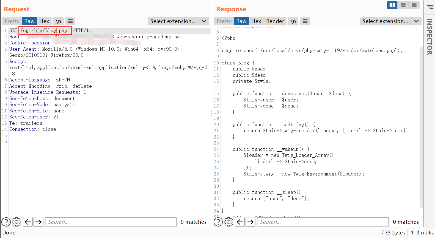Go to next match in Response search
The height and width of the screenshot is (238, 435).
[250, 222]
